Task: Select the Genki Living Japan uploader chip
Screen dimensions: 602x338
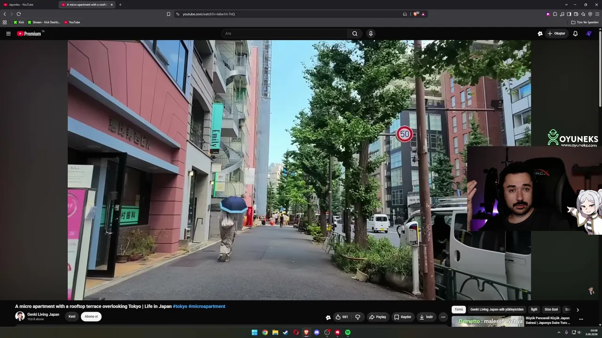Action: 497,310
